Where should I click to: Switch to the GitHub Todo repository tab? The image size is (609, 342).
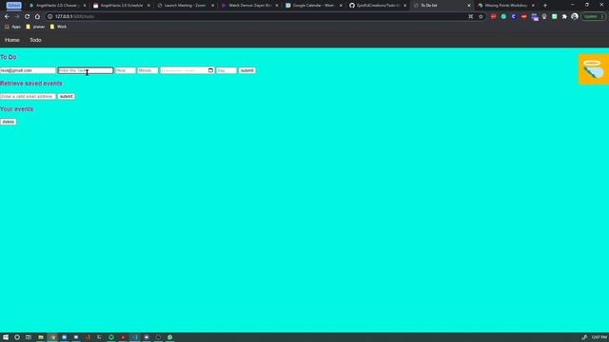377,6
